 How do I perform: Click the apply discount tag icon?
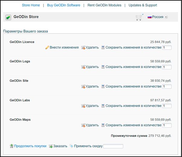(71, 146)
